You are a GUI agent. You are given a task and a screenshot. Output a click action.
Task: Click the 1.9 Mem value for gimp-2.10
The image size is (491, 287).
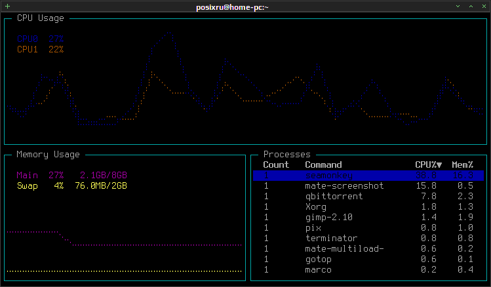click(465, 217)
